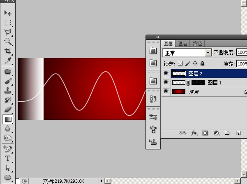247x184 pixels.
Task: Select the Brush tool
Action: tap(8, 81)
